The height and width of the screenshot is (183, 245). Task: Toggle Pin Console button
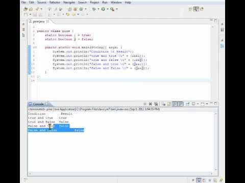pos(187,104)
